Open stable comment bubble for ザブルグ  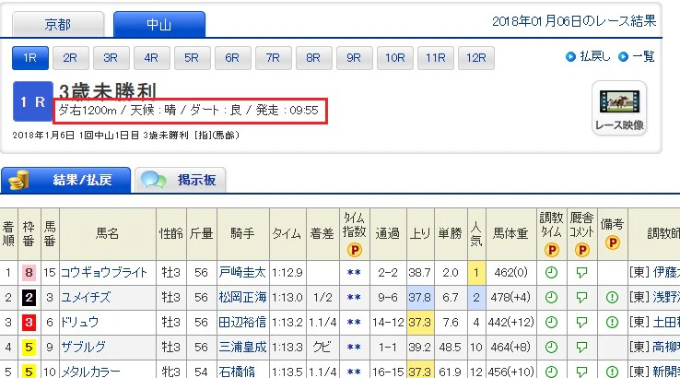(581, 347)
